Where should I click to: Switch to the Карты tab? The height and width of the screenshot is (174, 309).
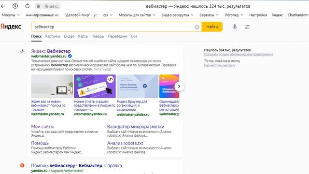pos(83,36)
